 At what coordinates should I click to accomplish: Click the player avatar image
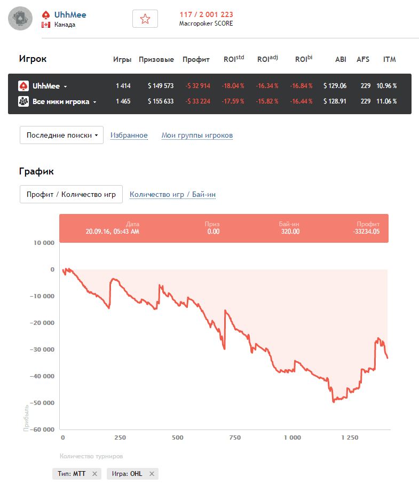pyautogui.click(x=20, y=19)
